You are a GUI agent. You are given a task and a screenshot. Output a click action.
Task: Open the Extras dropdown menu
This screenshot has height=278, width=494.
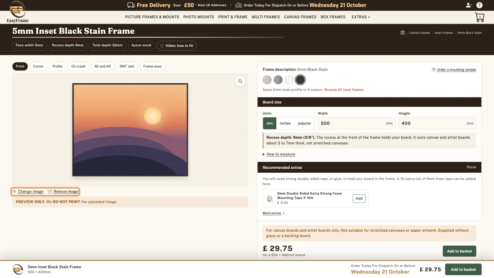[361, 17]
